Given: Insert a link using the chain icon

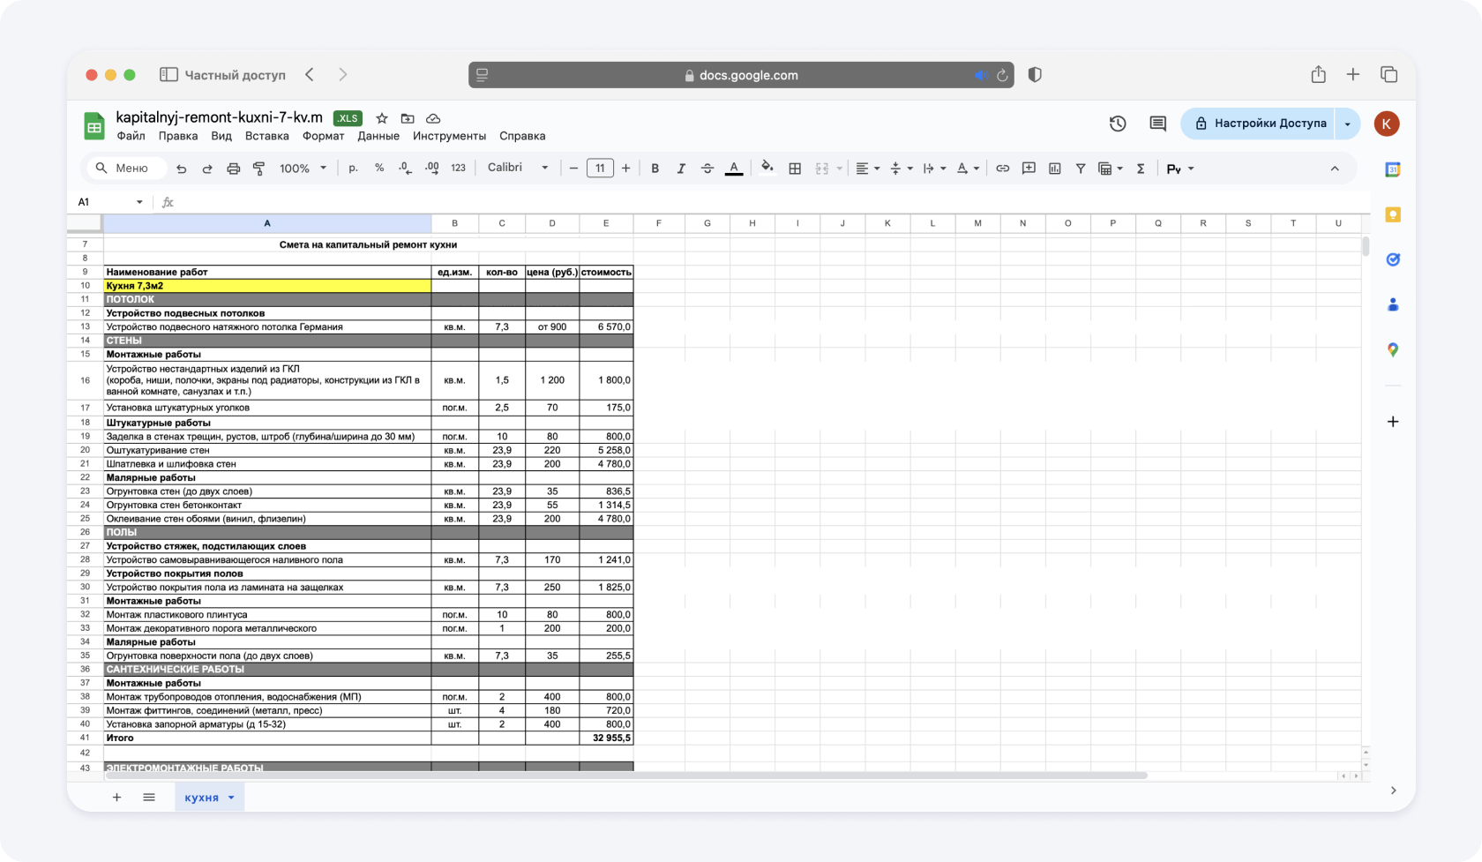Looking at the screenshot, I should pyautogui.click(x=1002, y=169).
